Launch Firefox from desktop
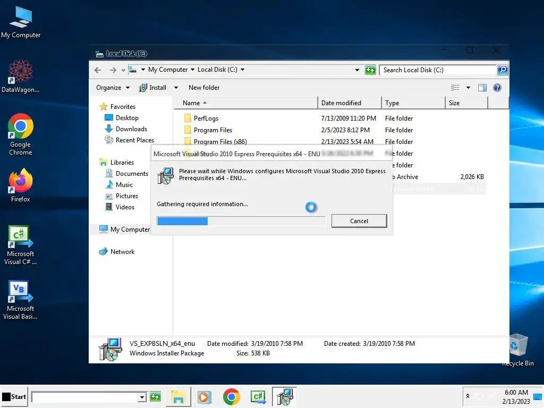The width and height of the screenshot is (544, 408). [21, 185]
